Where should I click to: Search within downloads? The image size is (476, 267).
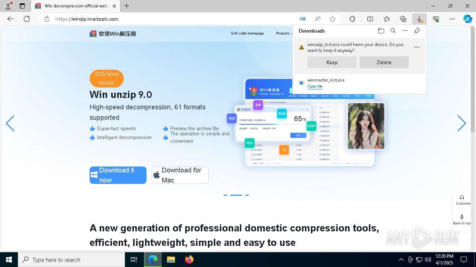(393, 31)
